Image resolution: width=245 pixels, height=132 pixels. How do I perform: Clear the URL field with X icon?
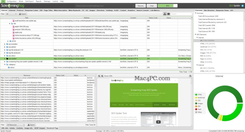click(133, 6)
